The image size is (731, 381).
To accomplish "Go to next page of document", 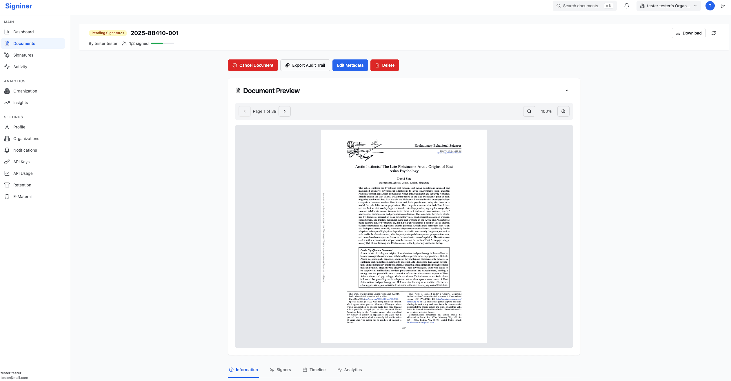I will (x=285, y=111).
